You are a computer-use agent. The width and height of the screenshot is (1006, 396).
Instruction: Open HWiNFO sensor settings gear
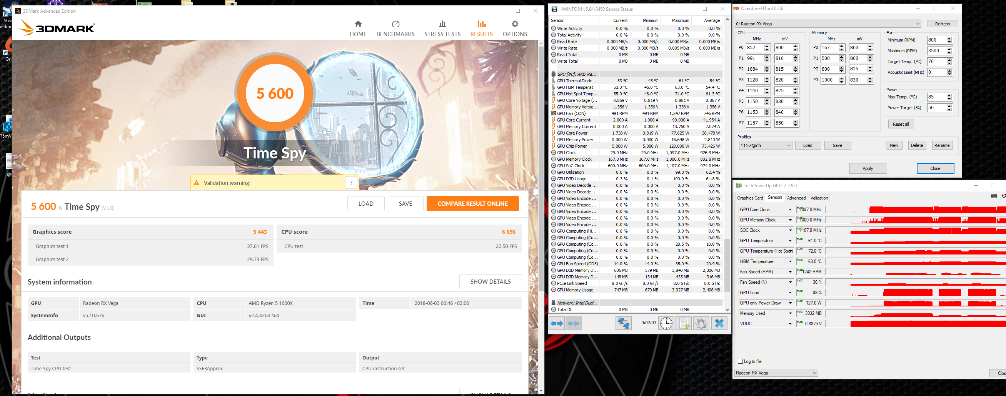tap(701, 323)
